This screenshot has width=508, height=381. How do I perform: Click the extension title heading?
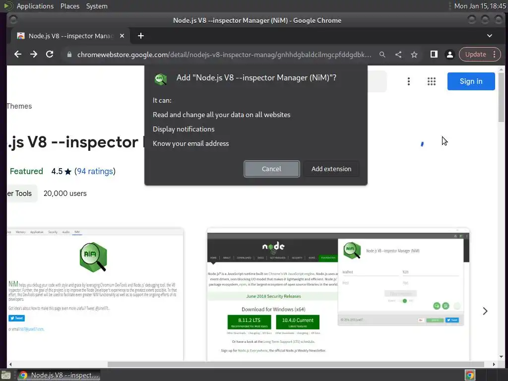coord(75,142)
